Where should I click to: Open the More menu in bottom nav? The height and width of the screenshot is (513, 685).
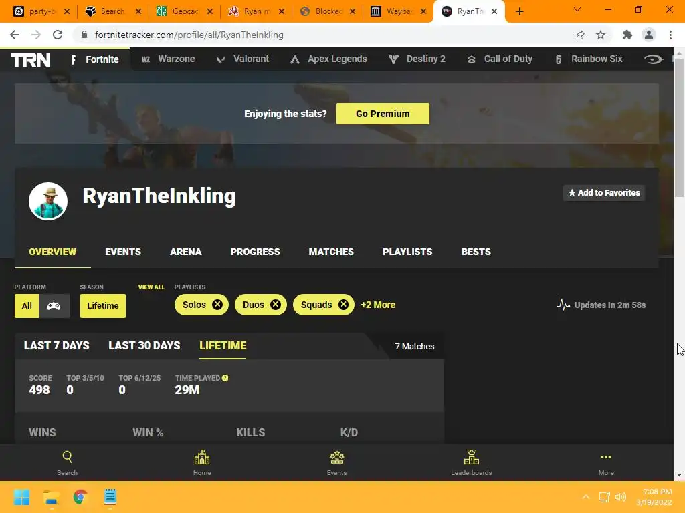point(606,463)
